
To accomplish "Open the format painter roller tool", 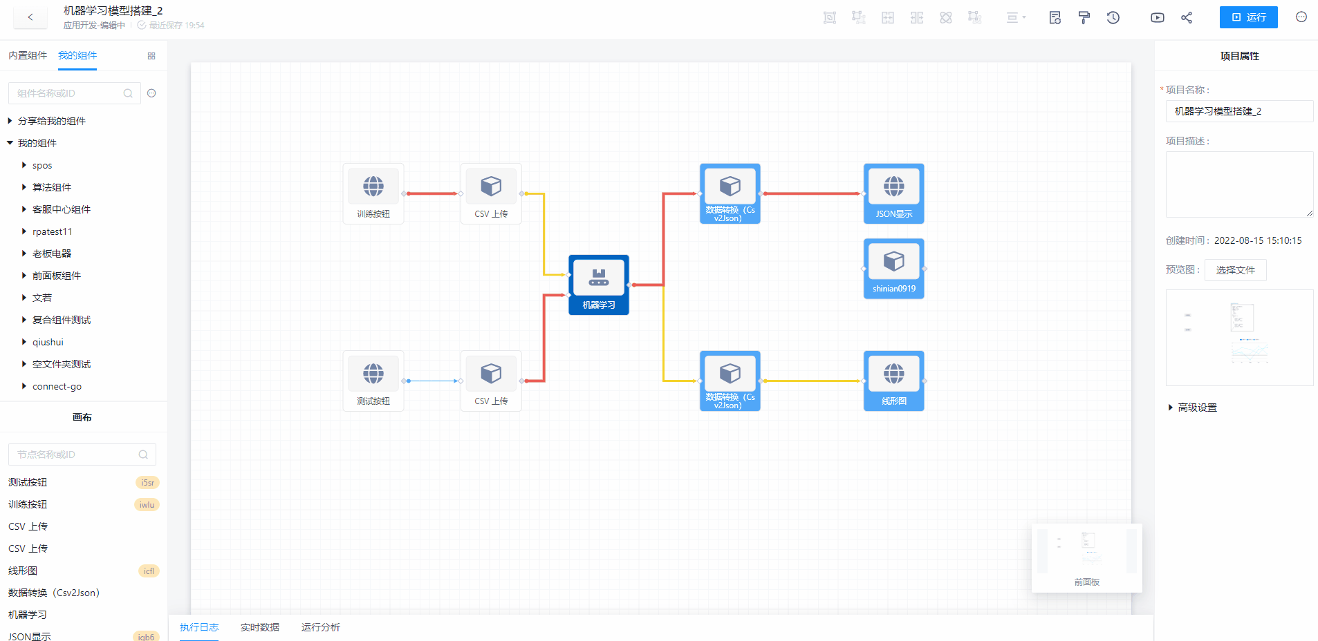I will (x=1084, y=18).
